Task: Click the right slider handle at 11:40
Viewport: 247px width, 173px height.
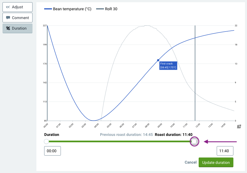Action: [194, 141]
